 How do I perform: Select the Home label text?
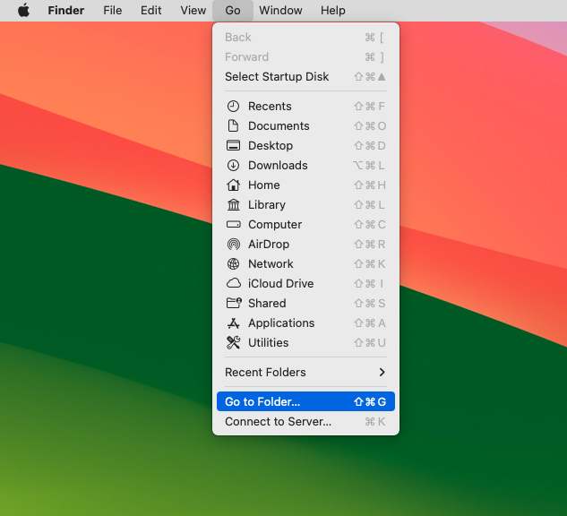tap(263, 185)
